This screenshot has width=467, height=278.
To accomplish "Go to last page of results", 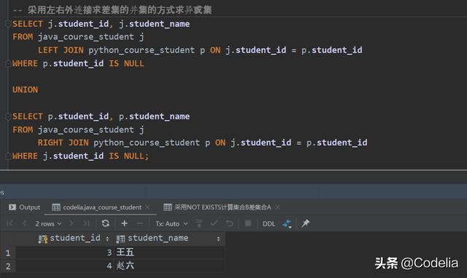I will (x=86, y=223).
